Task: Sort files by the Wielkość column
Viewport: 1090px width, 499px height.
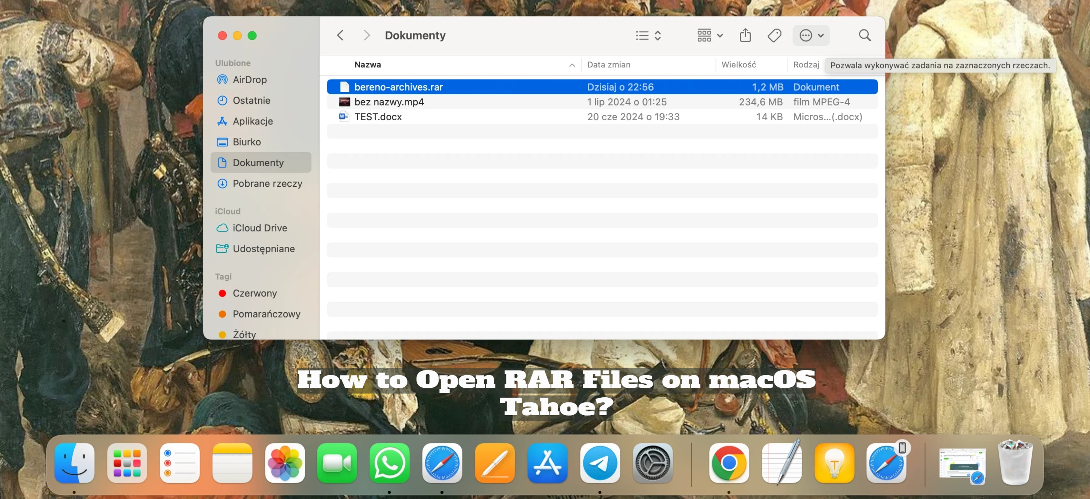Action: pos(739,65)
